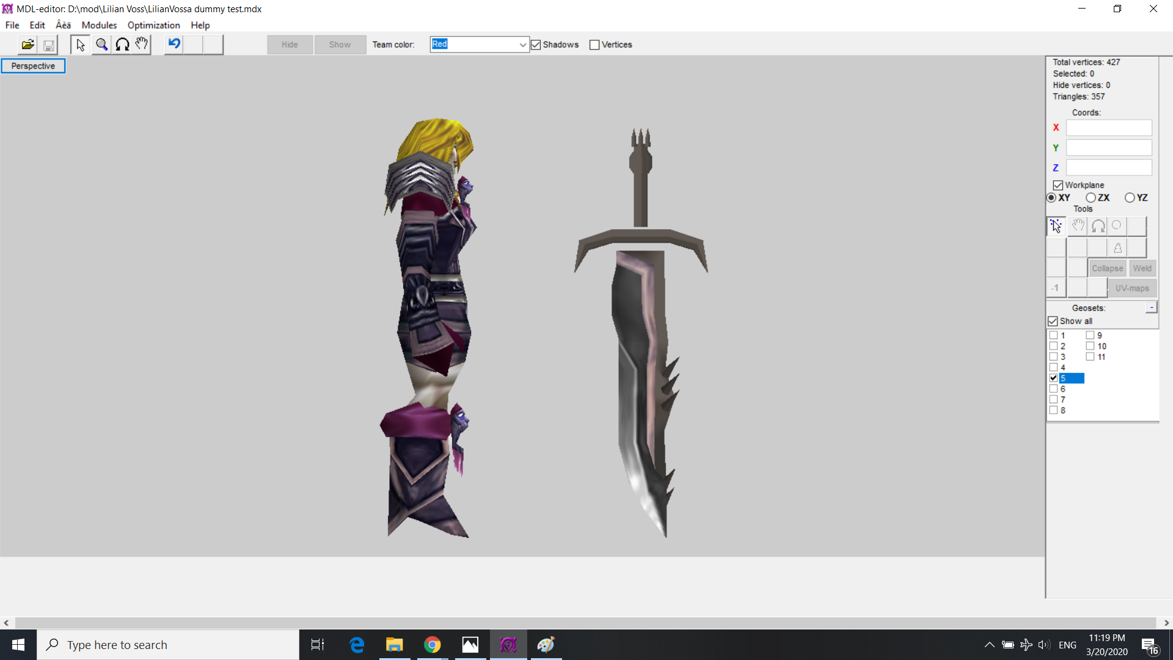
Task: Open the Modules menu
Action: click(x=99, y=25)
